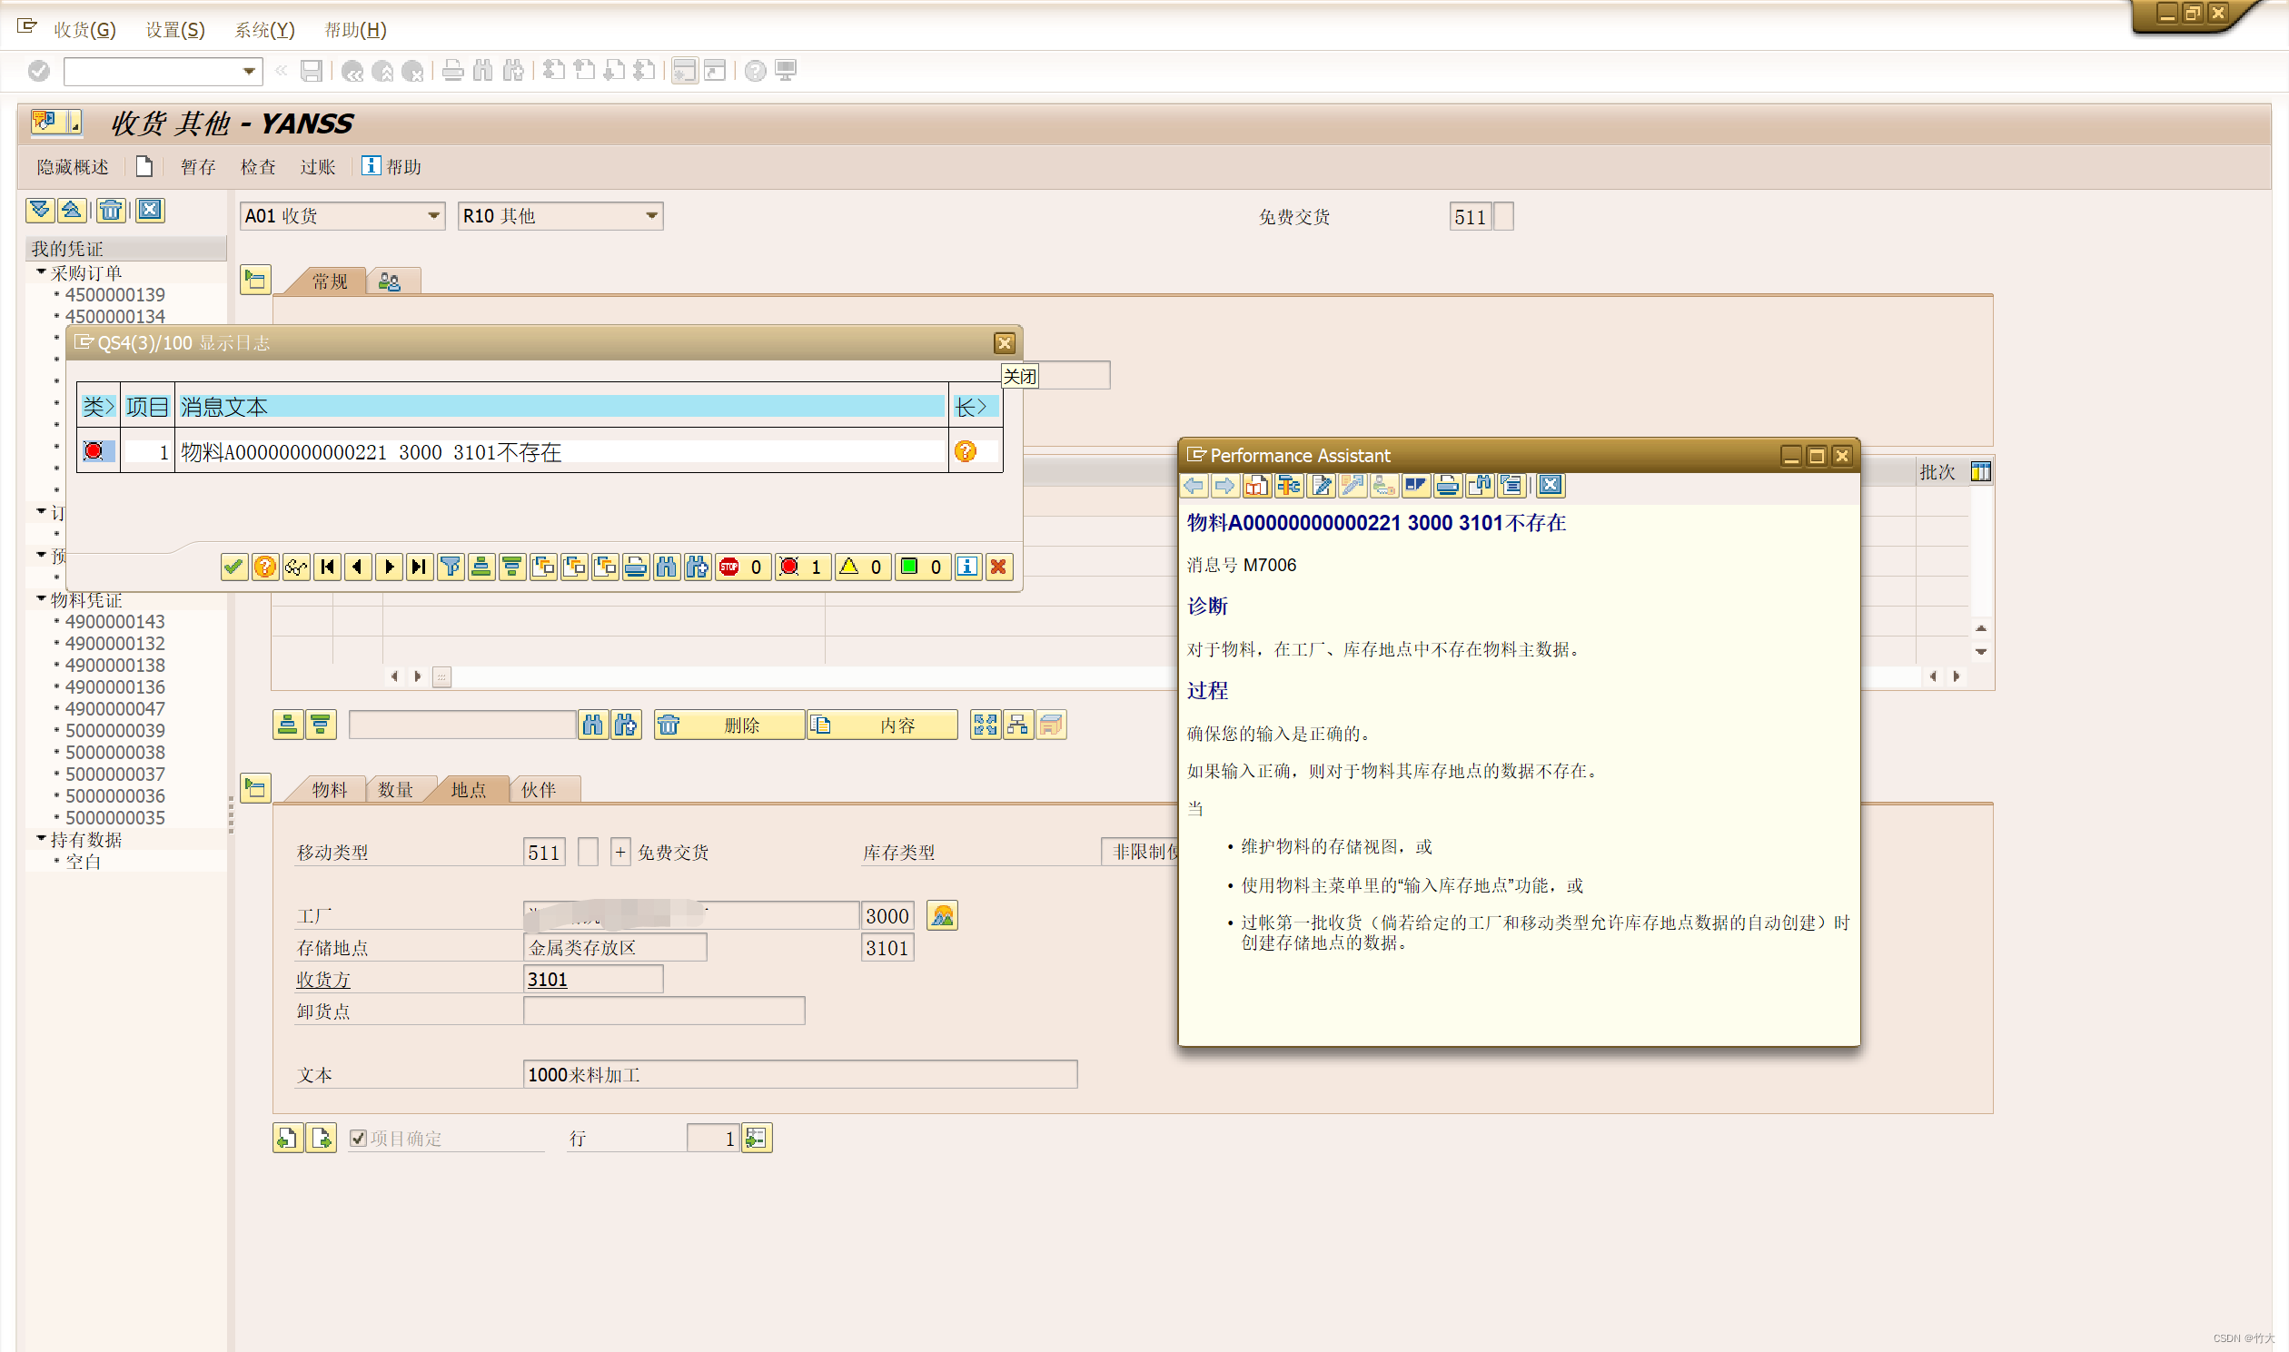Click the orange question mark in the message row
The width and height of the screenshot is (2289, 1352).
tap(965, 451)
